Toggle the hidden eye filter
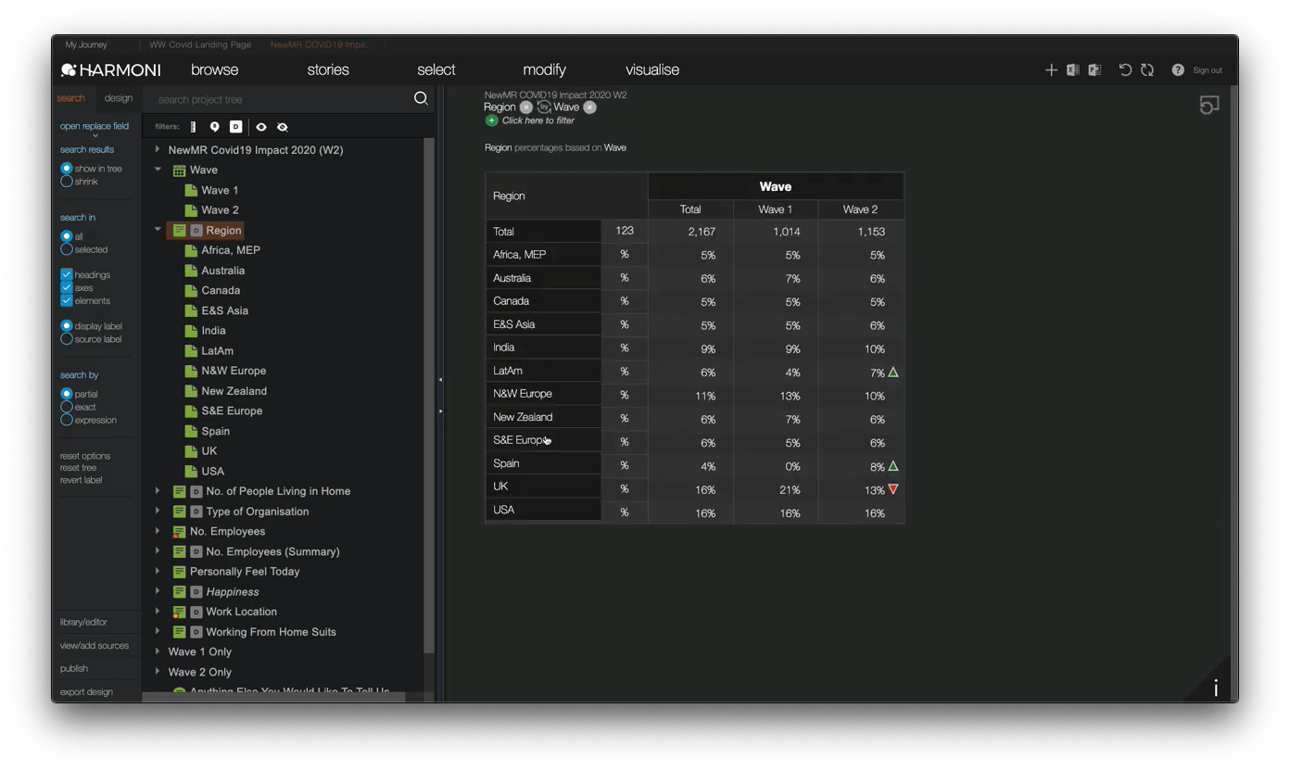 click(x=283, y=127)
